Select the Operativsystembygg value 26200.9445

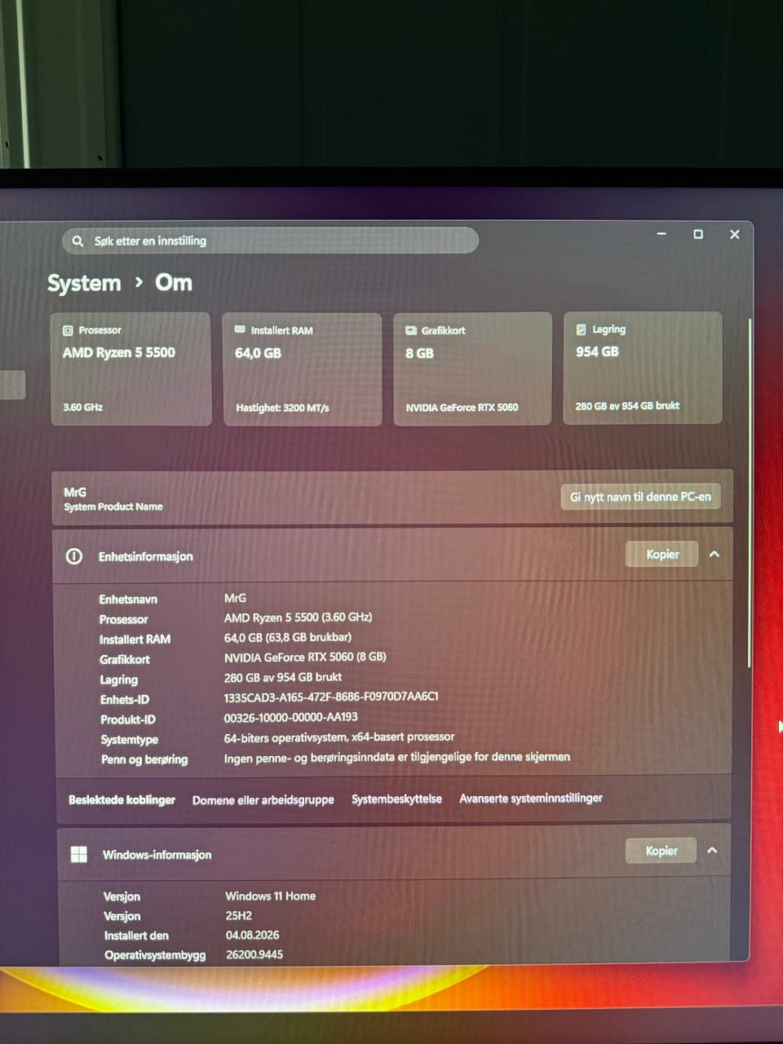point(254,954)
